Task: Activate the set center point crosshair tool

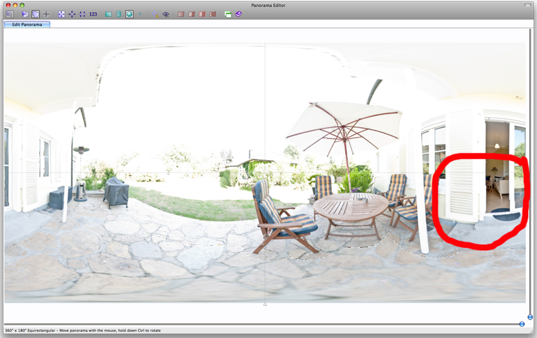Action: click(46, 14)
